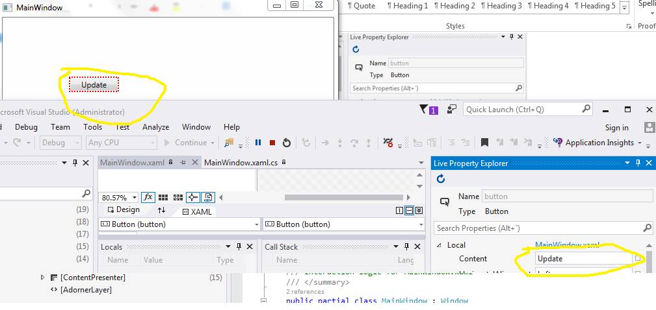This screenshot has width=656, height=310.
Task: Open the Help menu
Action: [x=231, y=127]
